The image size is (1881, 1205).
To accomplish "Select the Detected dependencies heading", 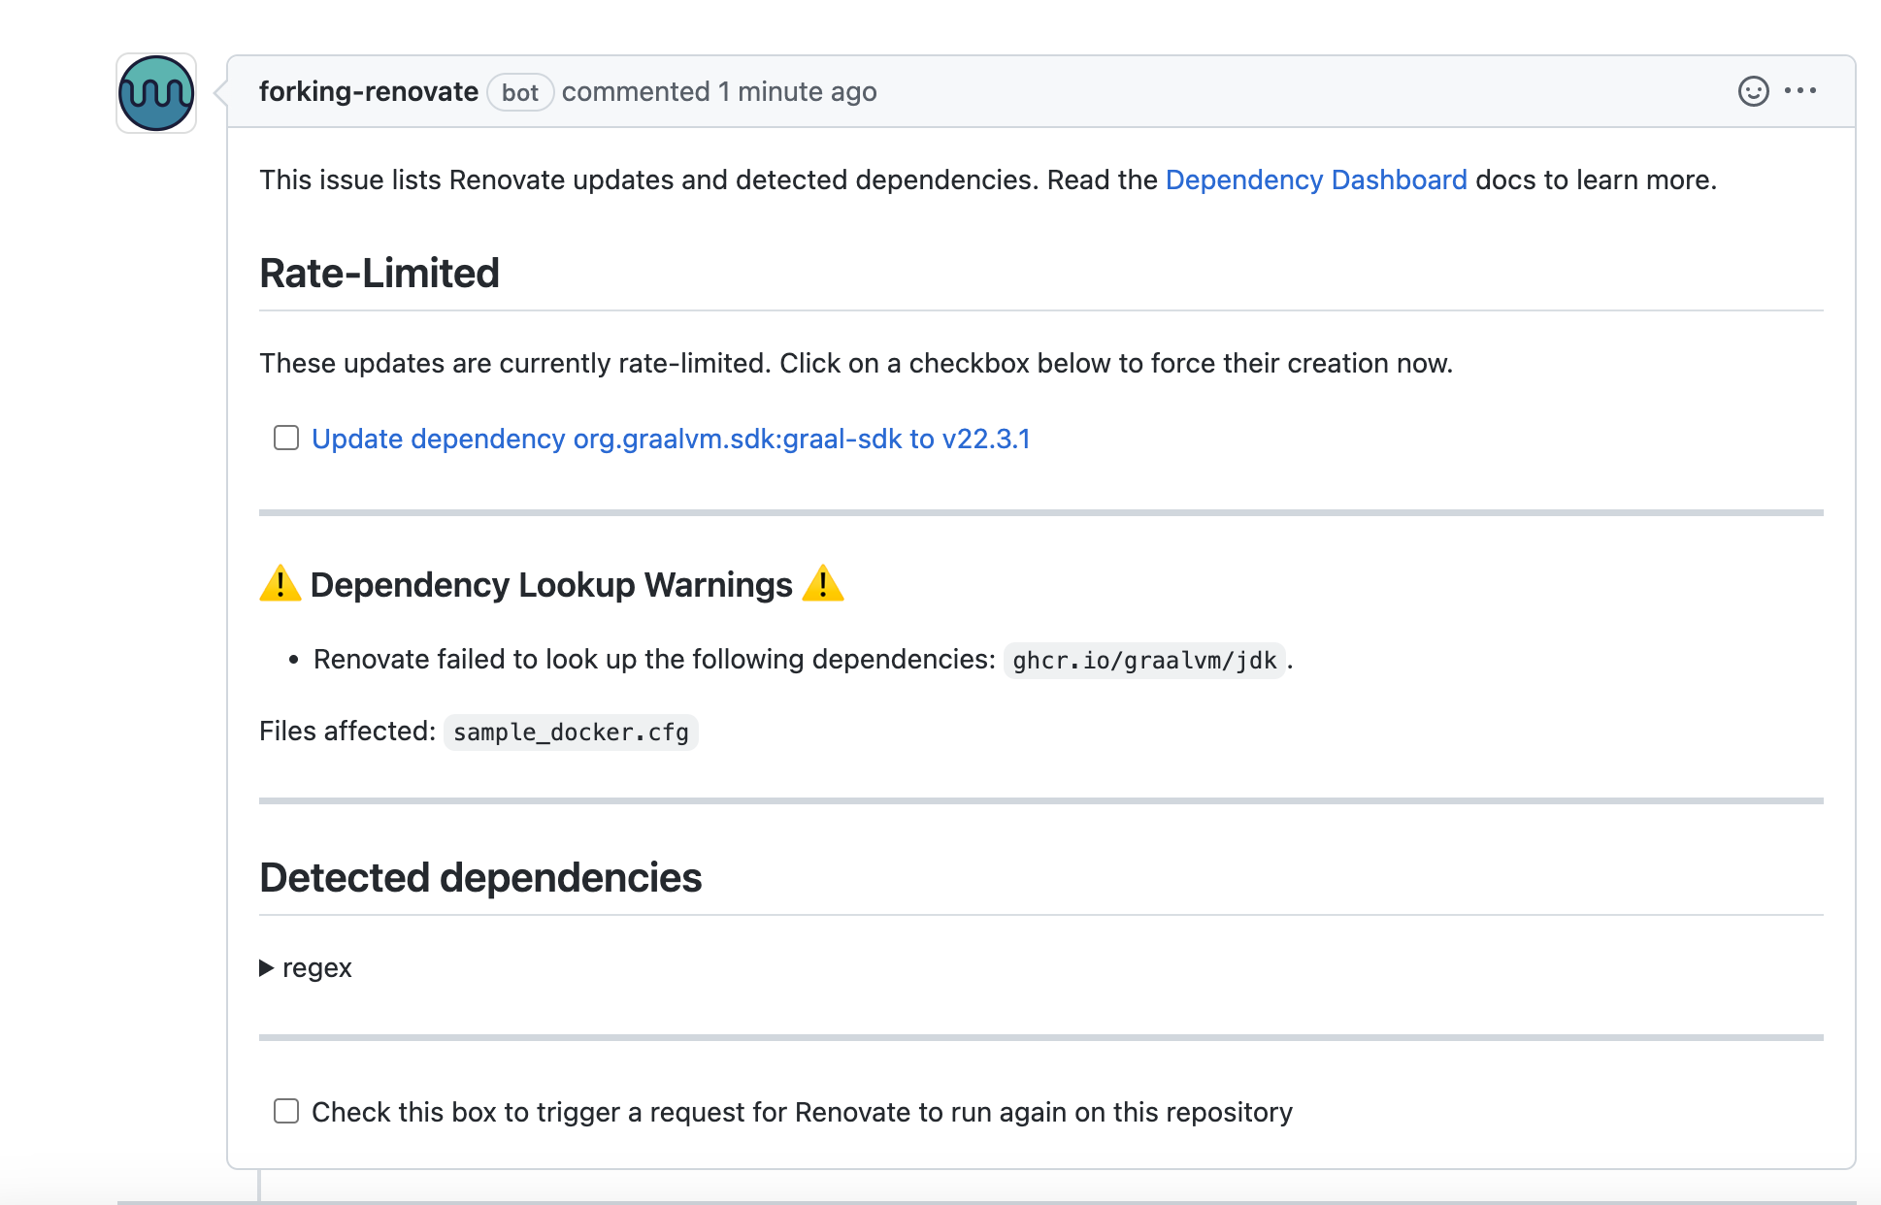I will 481,877.
